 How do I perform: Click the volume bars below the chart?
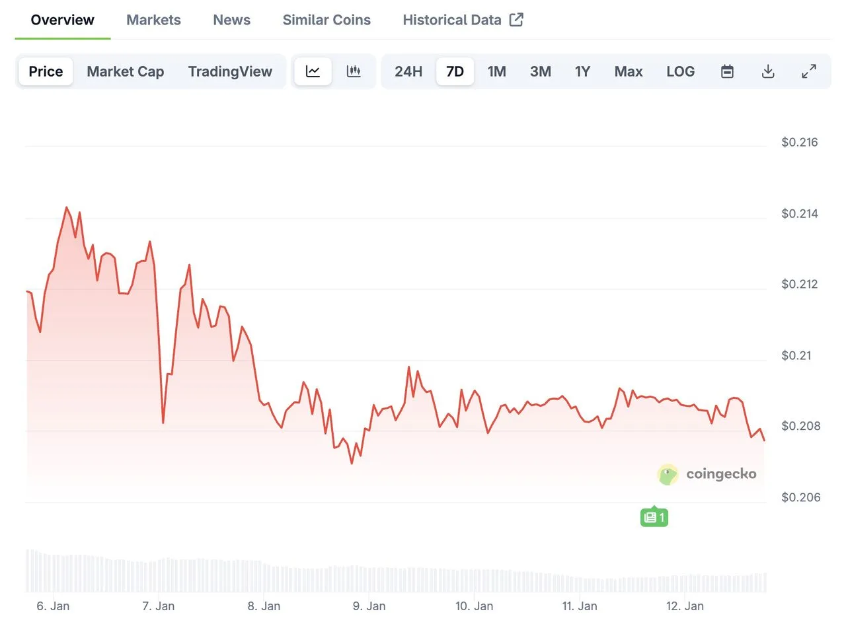[x=397, y=578]
